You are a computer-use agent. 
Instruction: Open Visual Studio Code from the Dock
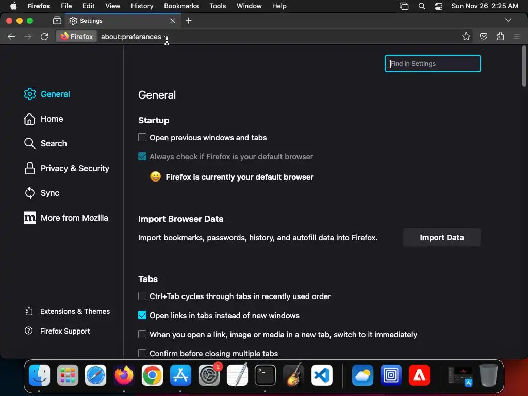coord(322,375)
